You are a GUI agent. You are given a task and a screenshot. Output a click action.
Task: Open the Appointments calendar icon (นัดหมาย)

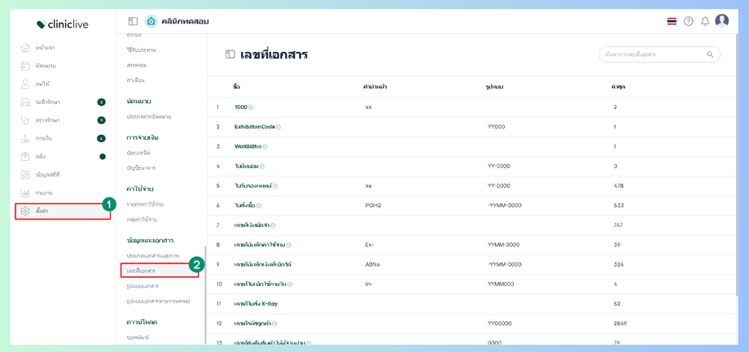[25, 66]
